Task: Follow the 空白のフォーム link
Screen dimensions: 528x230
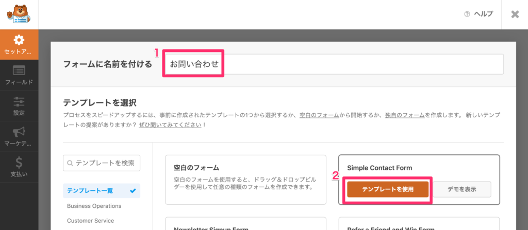Action: (319, 115)
